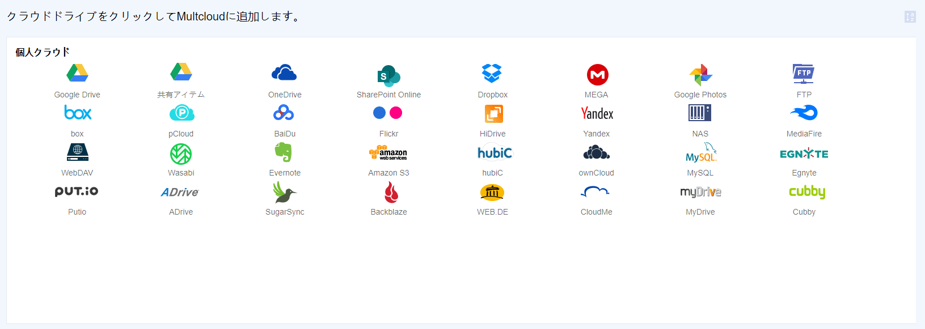Choose the SharePoint Online icon
The height and width of the screenshot is (329, 925).
[388, 75]
